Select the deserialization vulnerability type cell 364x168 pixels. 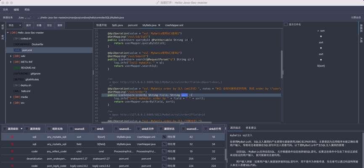pyautogui.click(x=35, y=159)
